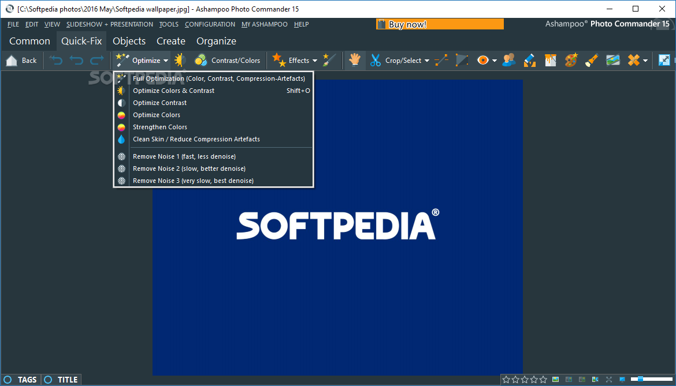Select Remove Noise 3 (very slow, best denoise)
676x386 pixels.
(x=213, y=181)
